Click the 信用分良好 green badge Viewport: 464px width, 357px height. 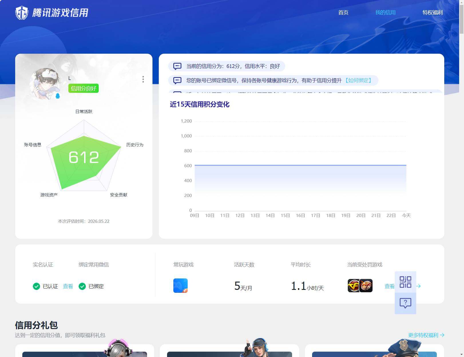84,88
